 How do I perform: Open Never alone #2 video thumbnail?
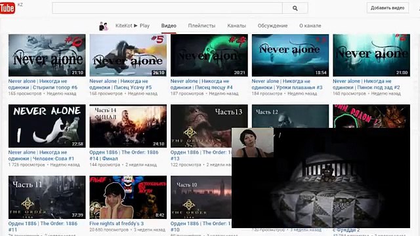pyautogui.click(x=371, y=55)
